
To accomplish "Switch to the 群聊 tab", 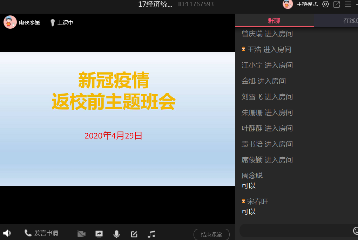I will point(274,21).
